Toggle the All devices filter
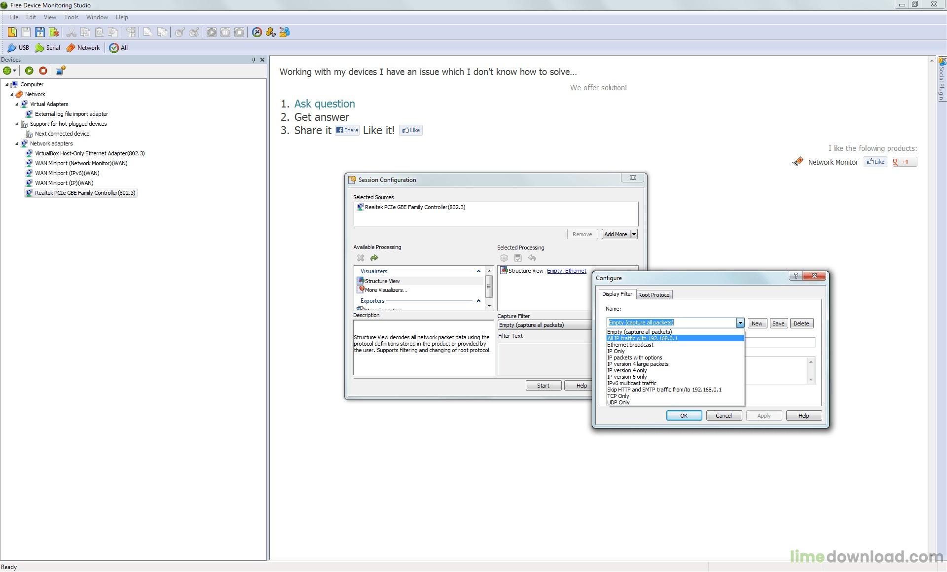Viewport: 947px width, 572px height. coord(118,48)
